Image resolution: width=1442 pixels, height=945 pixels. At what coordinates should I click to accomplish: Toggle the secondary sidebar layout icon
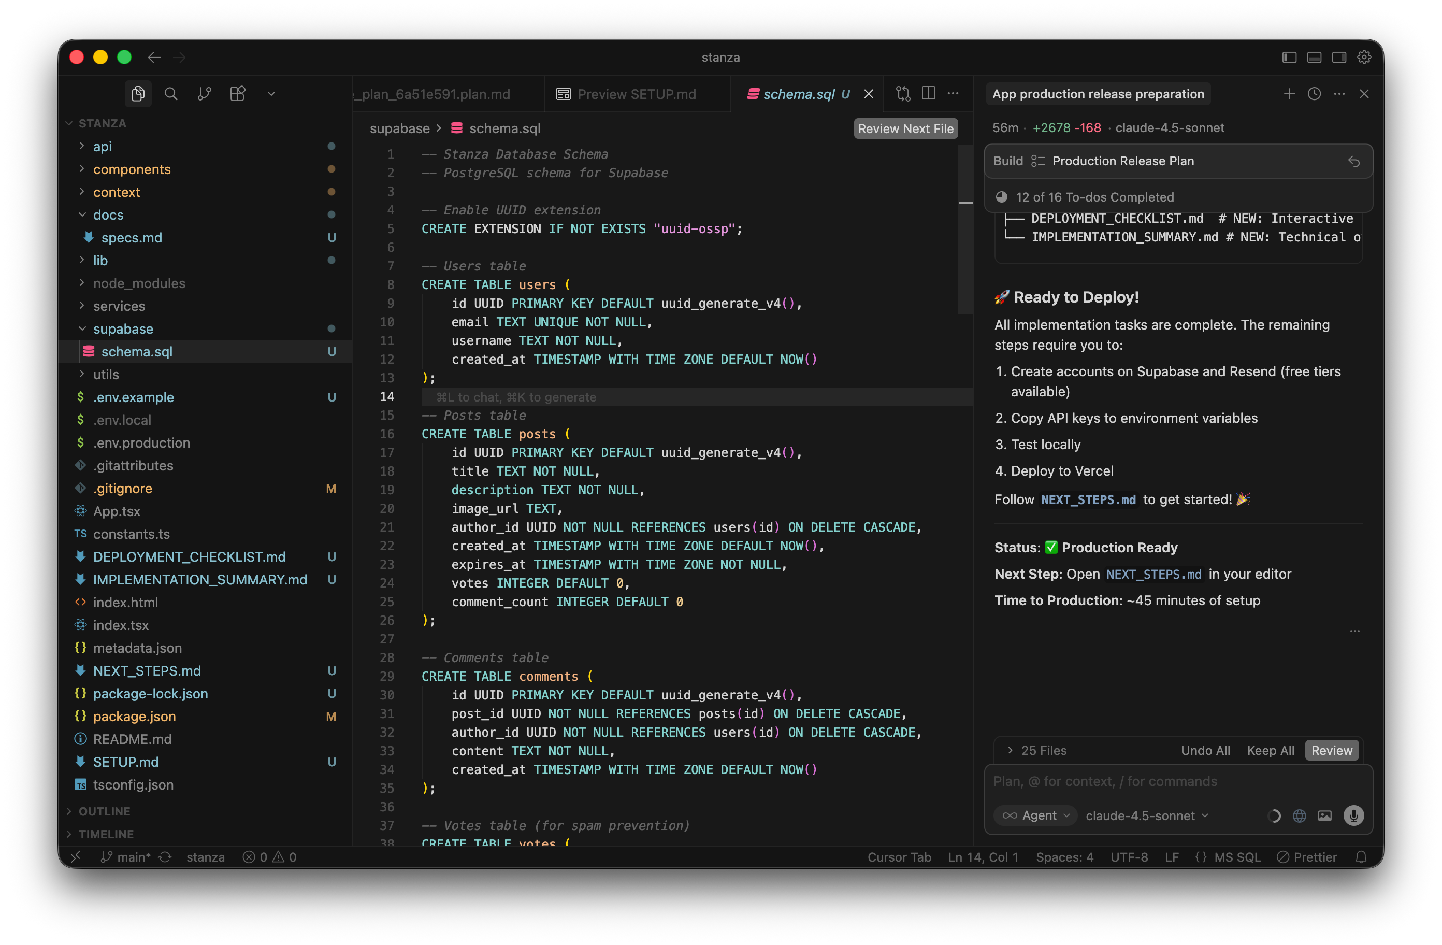[1339, 57]
